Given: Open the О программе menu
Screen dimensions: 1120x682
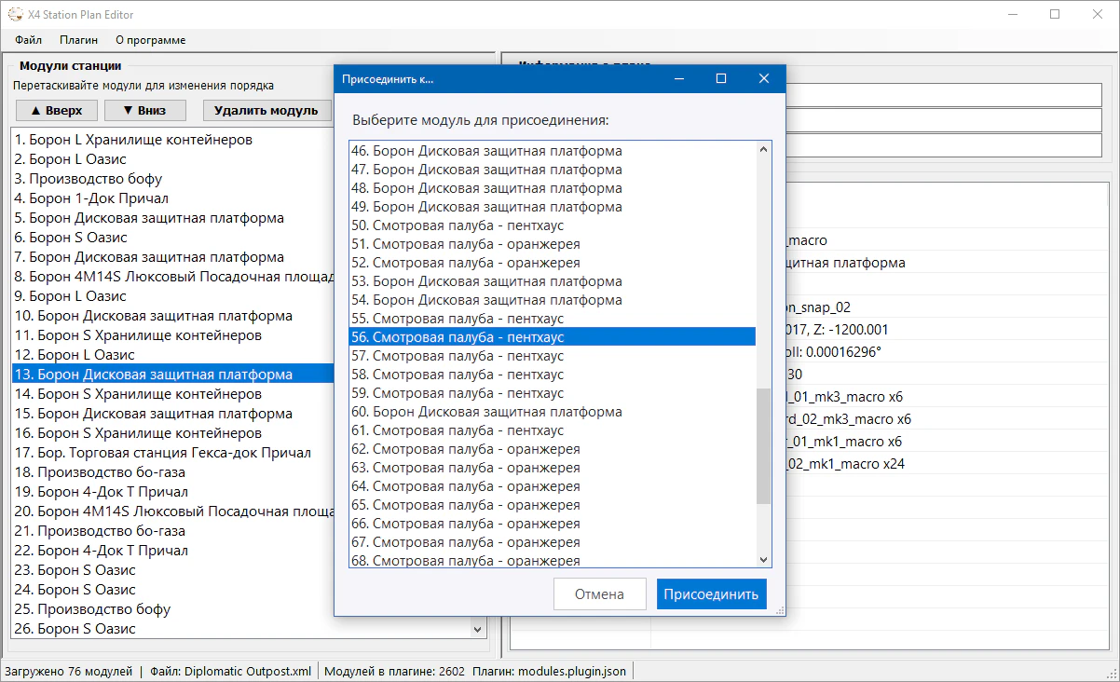Looking at the screenshot, I should click(x=150, y=40).
